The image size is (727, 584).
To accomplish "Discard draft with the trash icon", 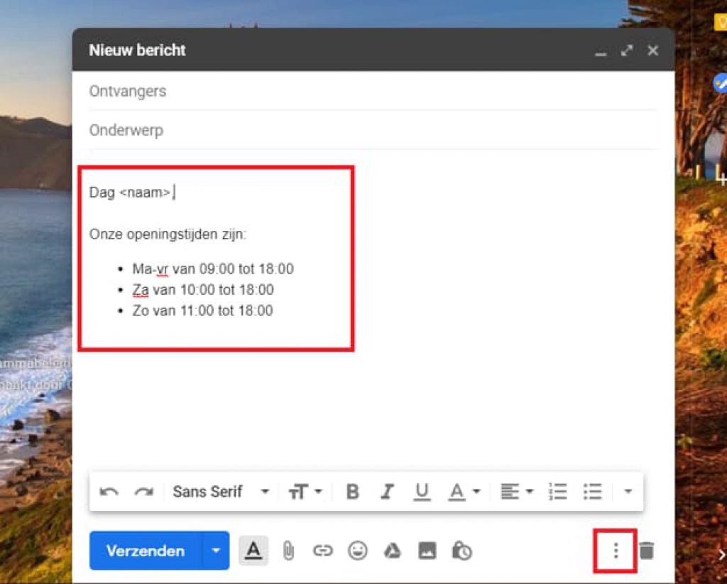I will tap(646, 551).
